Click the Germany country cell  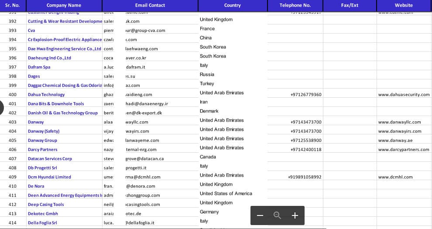point(209,212)
